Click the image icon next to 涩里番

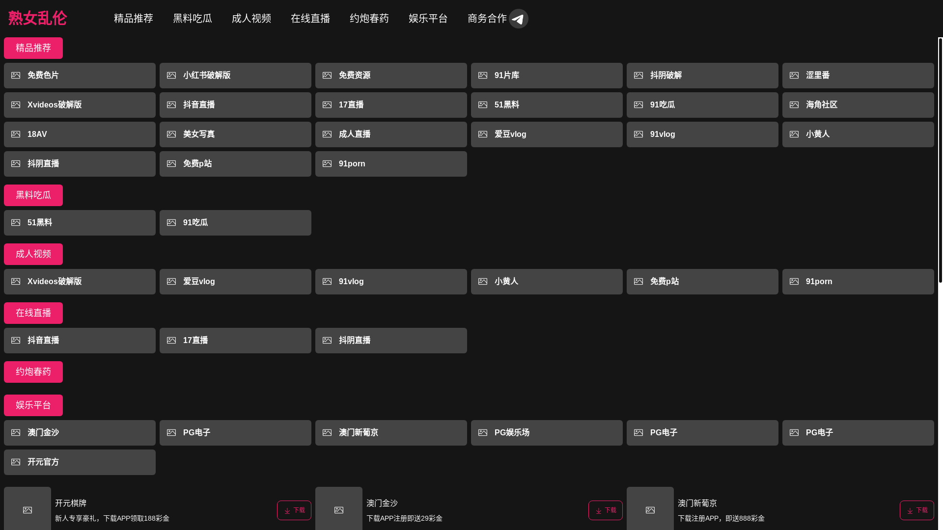(x=794, y=75)
